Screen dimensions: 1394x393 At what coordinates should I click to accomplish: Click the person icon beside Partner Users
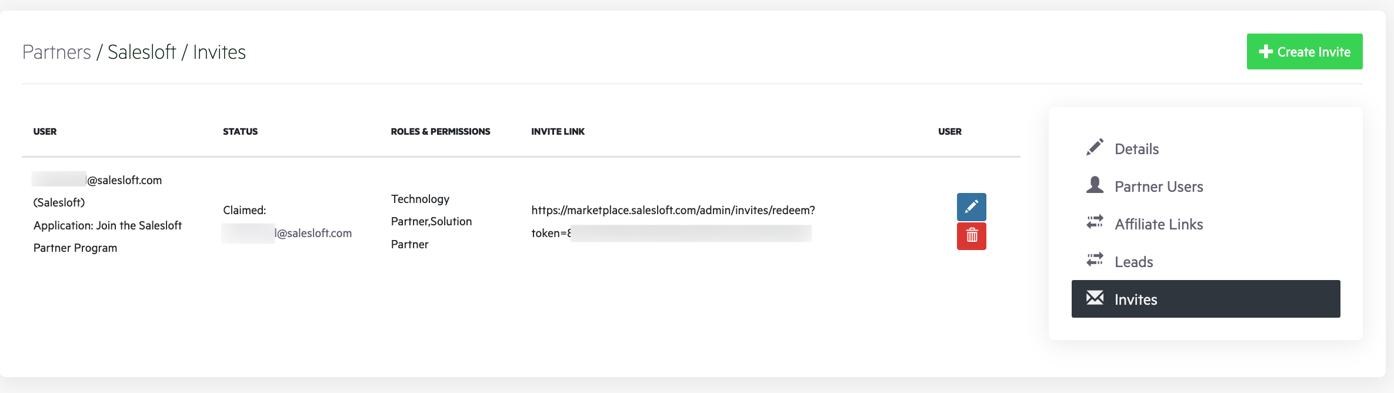point(1095,185)
